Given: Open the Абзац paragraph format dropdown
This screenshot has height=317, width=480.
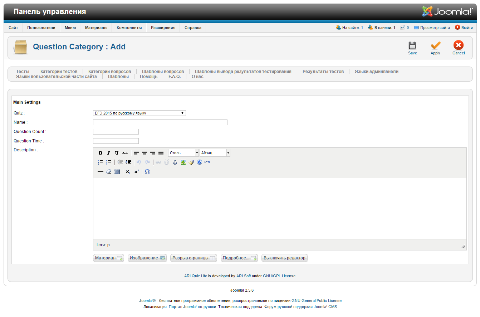Looking at the screenshot, I should 215,153.
